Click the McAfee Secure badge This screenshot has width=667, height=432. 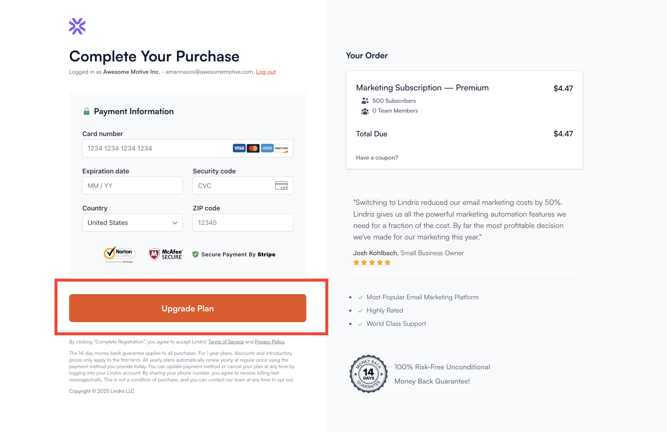pos(166,255)
